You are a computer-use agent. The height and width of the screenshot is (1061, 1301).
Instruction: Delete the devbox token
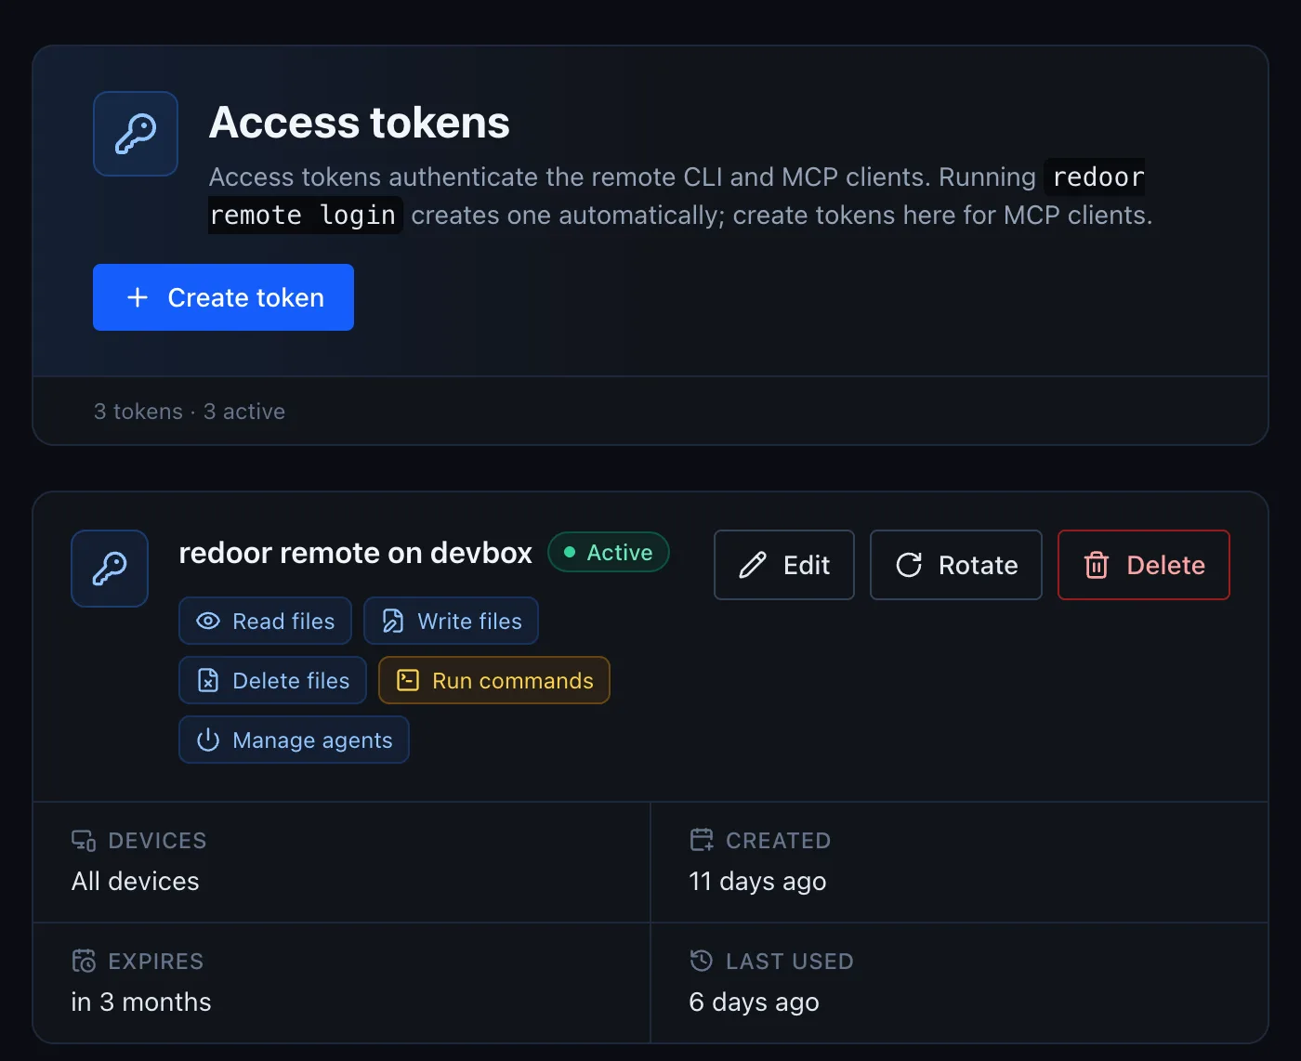click(1144, 565)
